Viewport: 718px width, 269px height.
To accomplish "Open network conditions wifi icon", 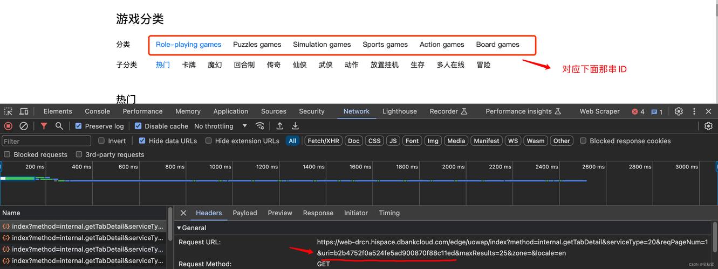I will tap(260, 126).
